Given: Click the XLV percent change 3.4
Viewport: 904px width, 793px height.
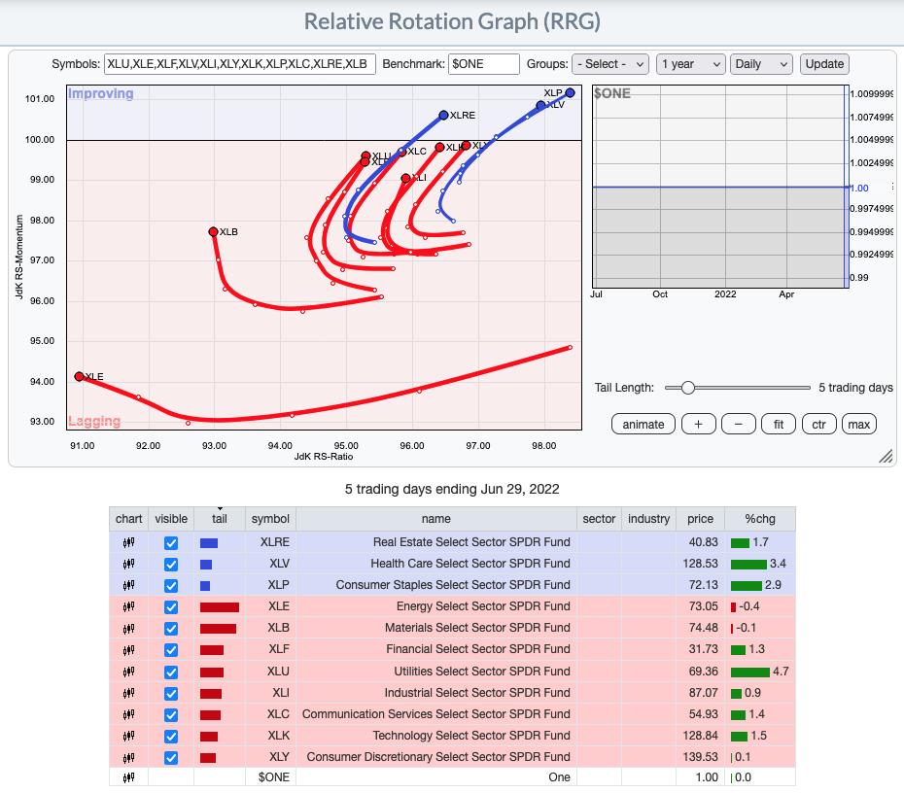Looking at the screenshot, I should click(x=778, y=564).
